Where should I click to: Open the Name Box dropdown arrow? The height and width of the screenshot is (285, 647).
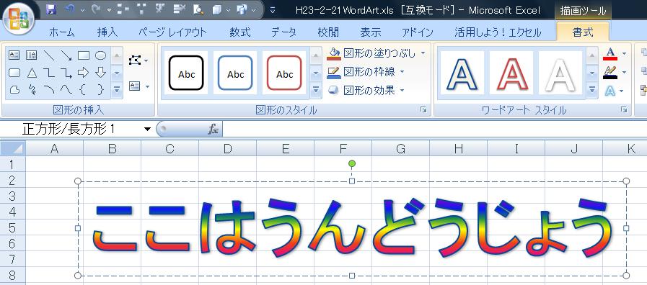[147, 130]
